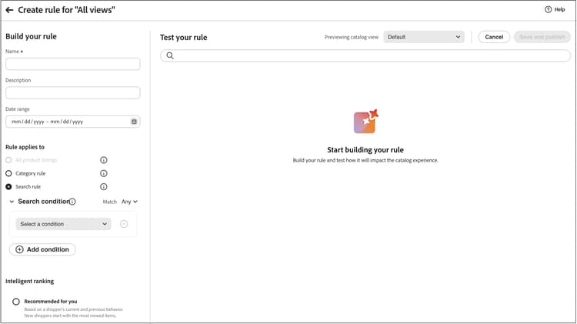Click the Description input field
Viewport: 577px width, 324px height.
(x=73, y=93)
